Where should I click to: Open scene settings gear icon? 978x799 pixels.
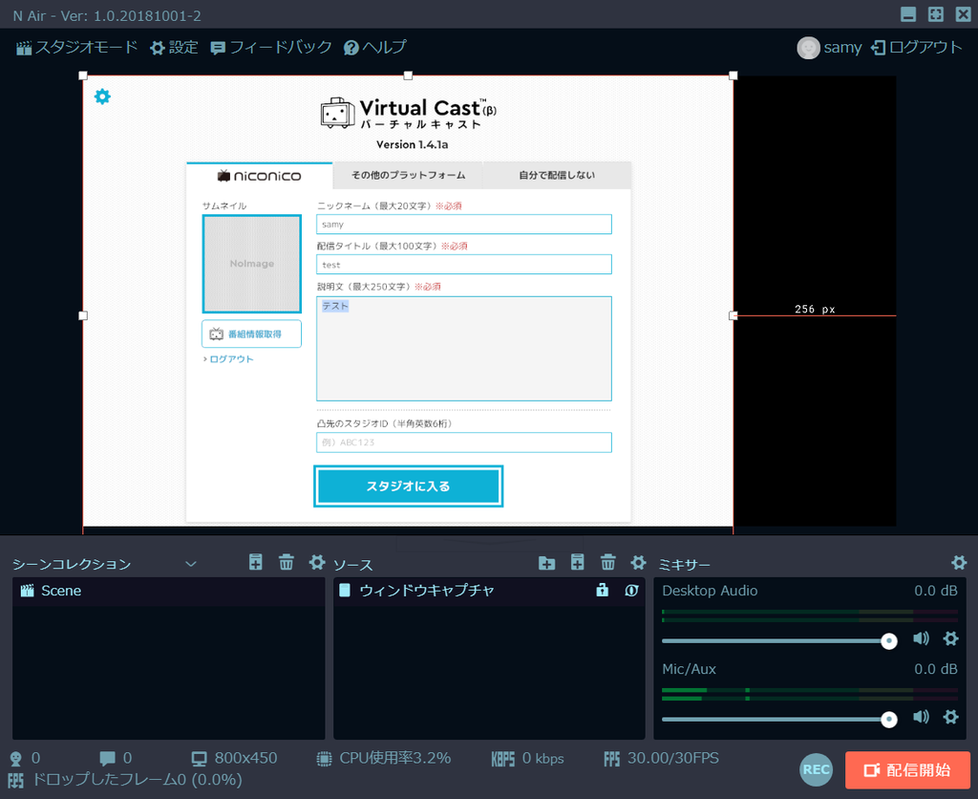pos(317,562)
